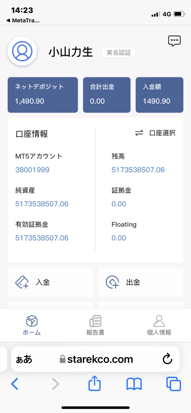
Task: Switch to the 報告書 tab
Action: 95,326
